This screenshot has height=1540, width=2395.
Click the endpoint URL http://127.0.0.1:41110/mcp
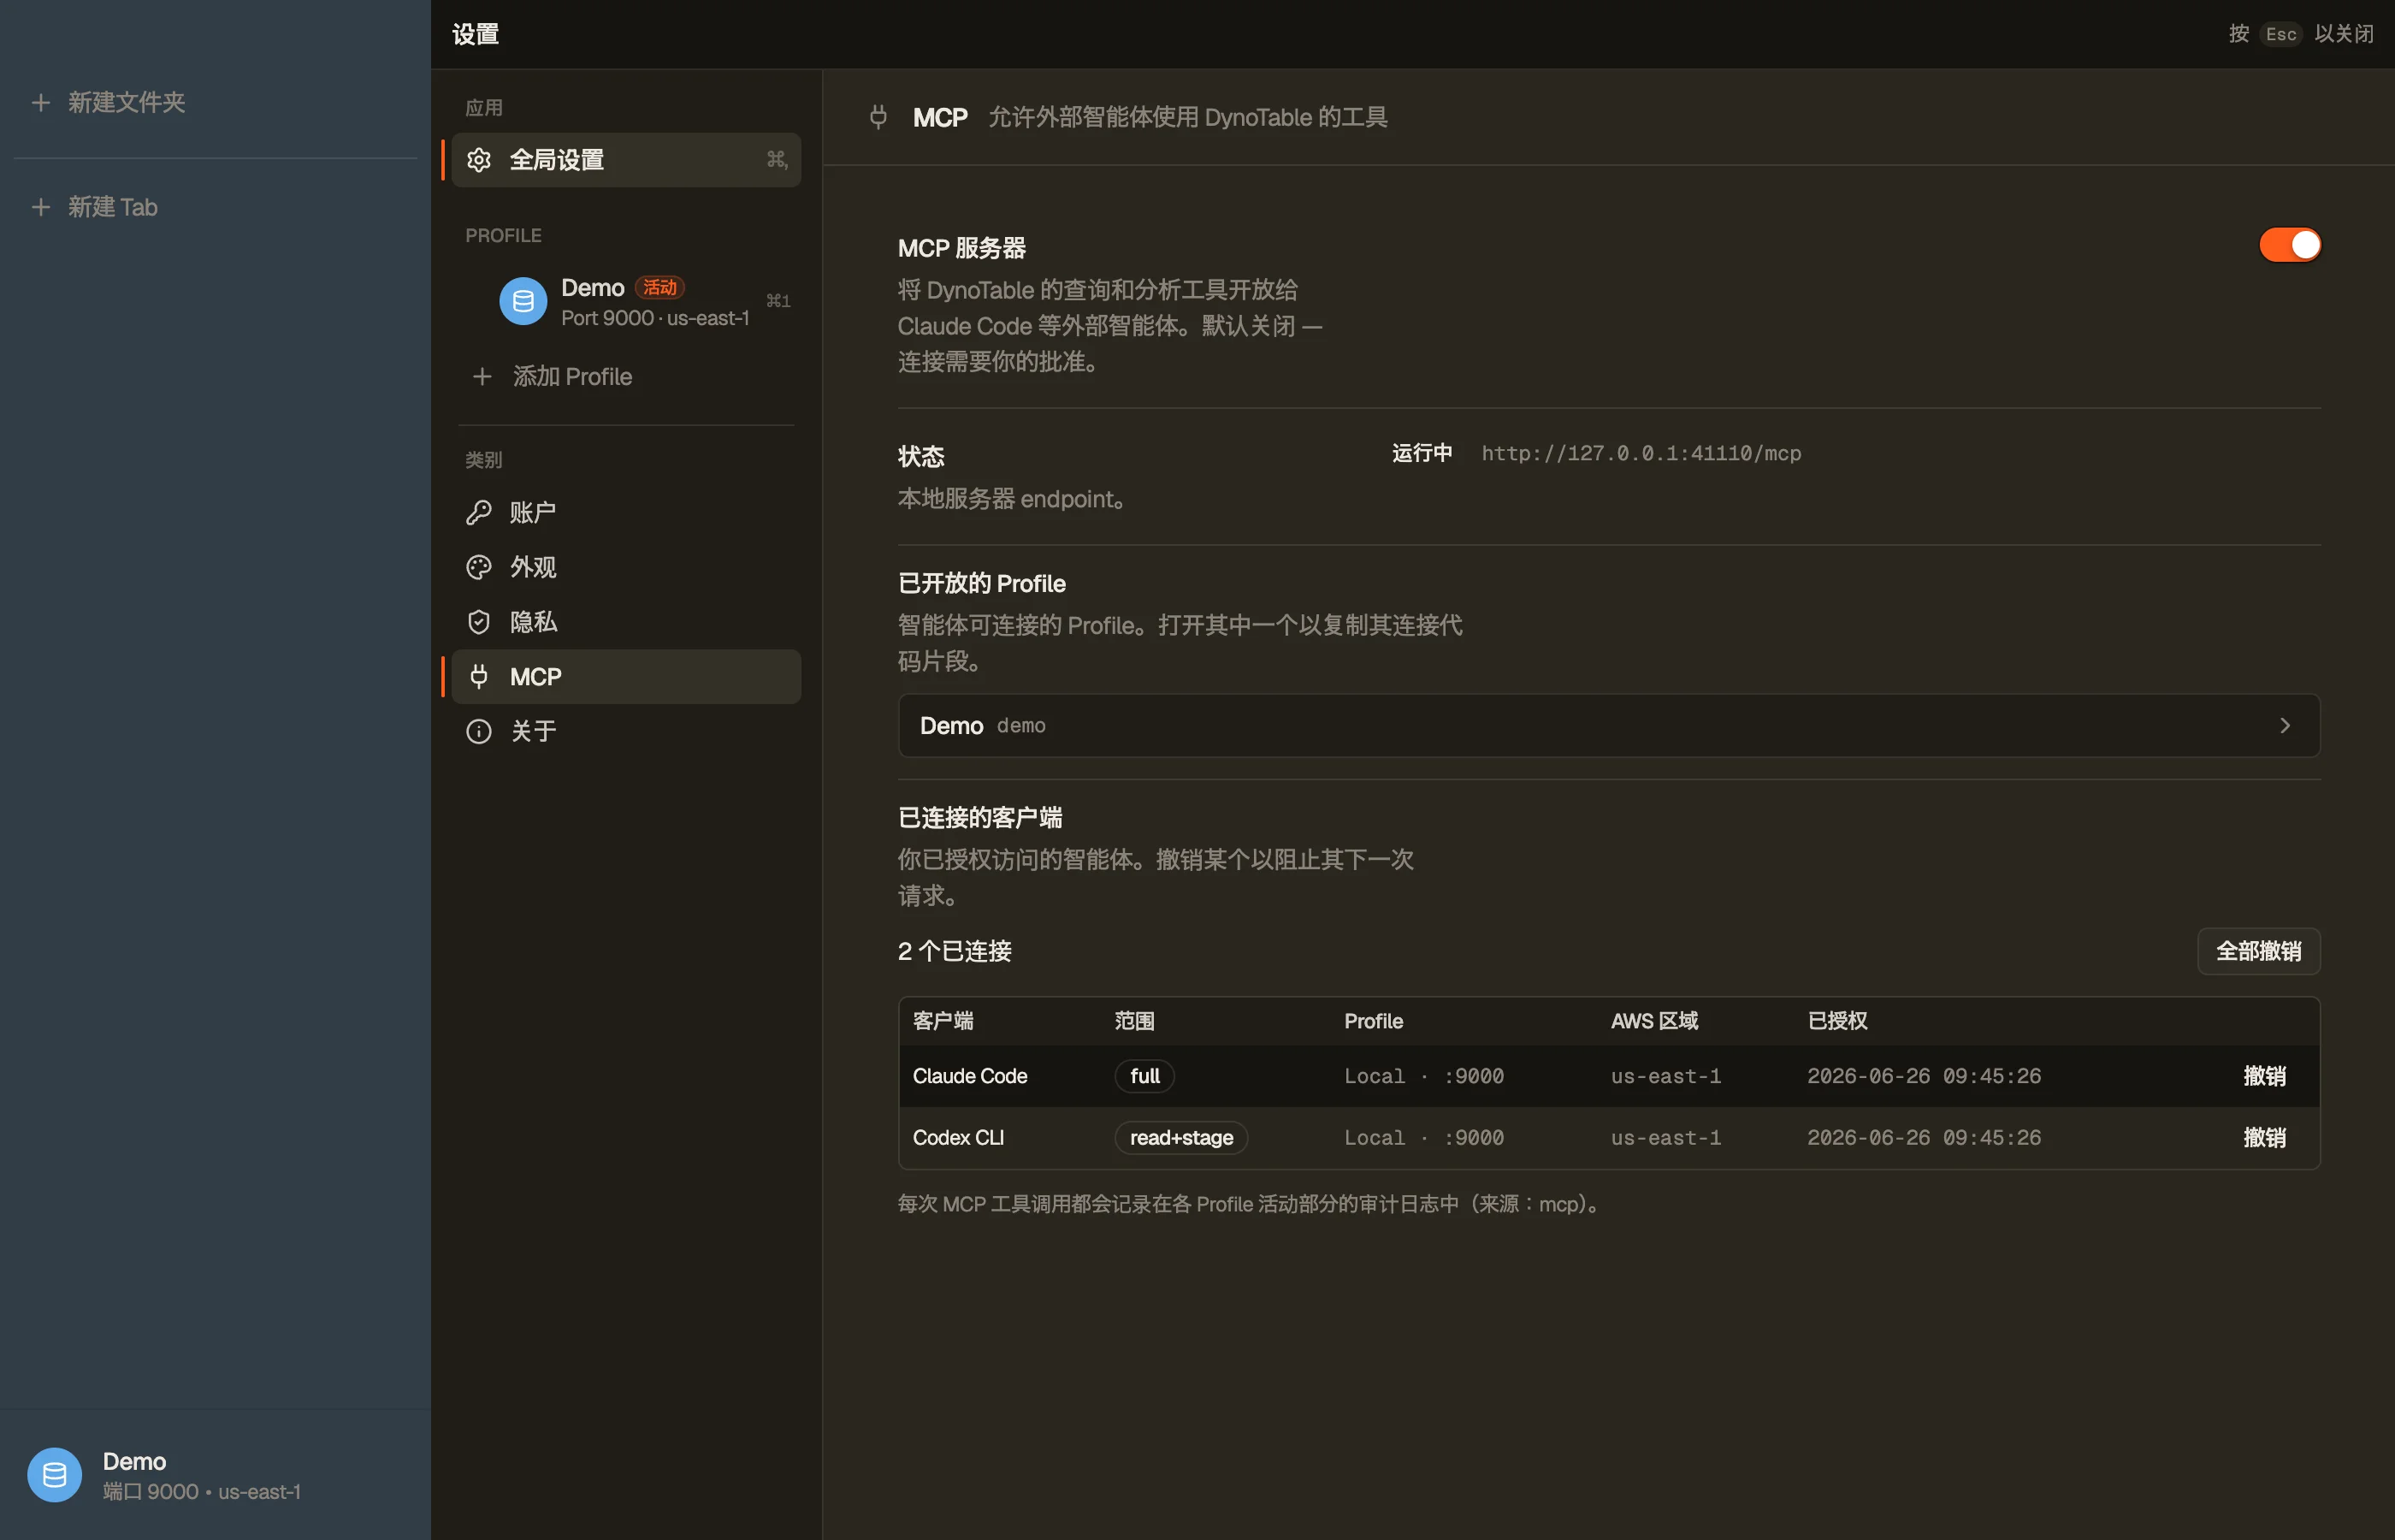pos(1641,453)
